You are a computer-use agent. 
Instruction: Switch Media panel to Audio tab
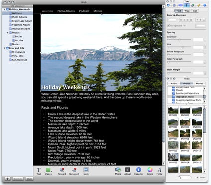[x=174, y=83]
